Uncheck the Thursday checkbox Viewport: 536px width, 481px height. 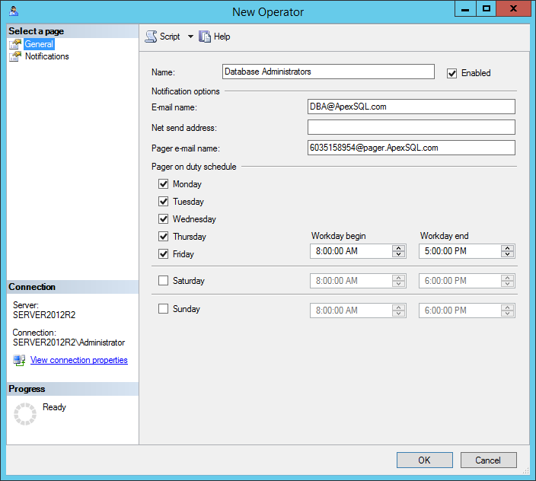click(x=164, y=237)
